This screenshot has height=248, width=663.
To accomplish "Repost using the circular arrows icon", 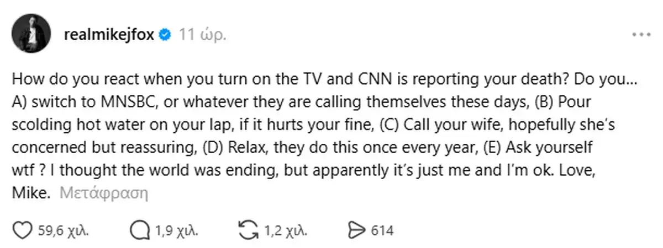I will point(248,229).
